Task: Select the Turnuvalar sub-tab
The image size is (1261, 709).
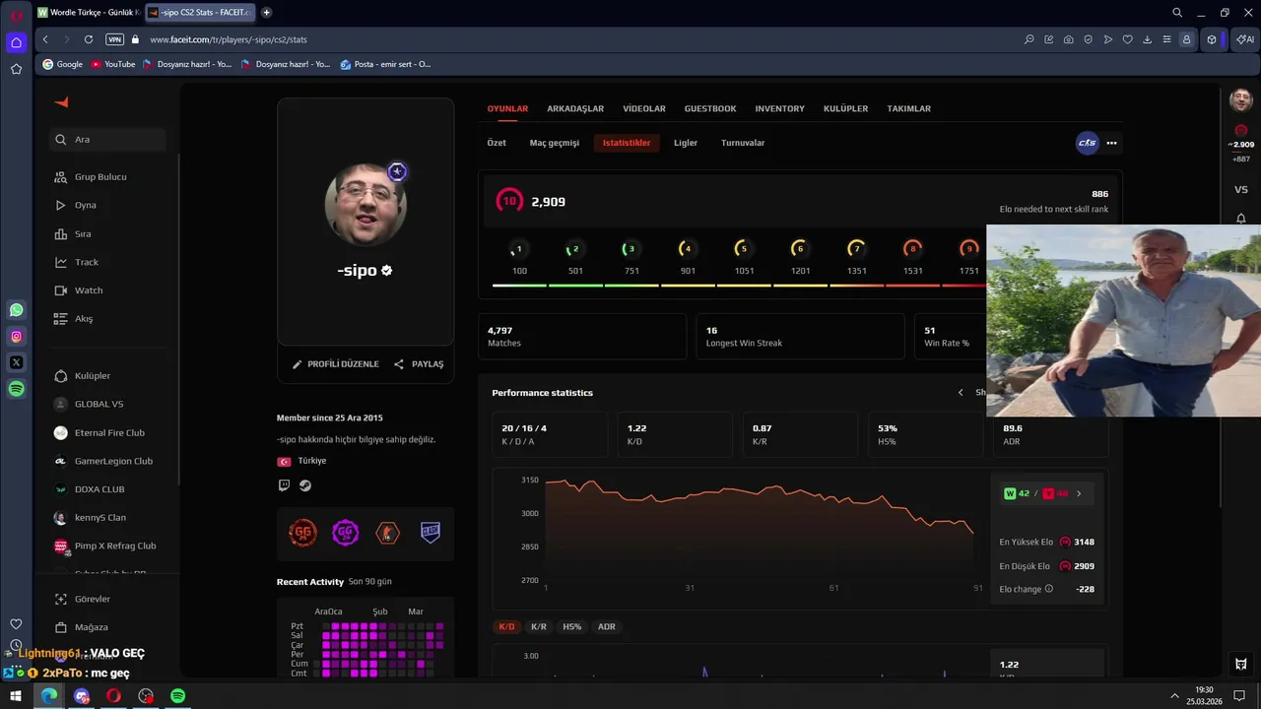Action: (x=743, y=143)
